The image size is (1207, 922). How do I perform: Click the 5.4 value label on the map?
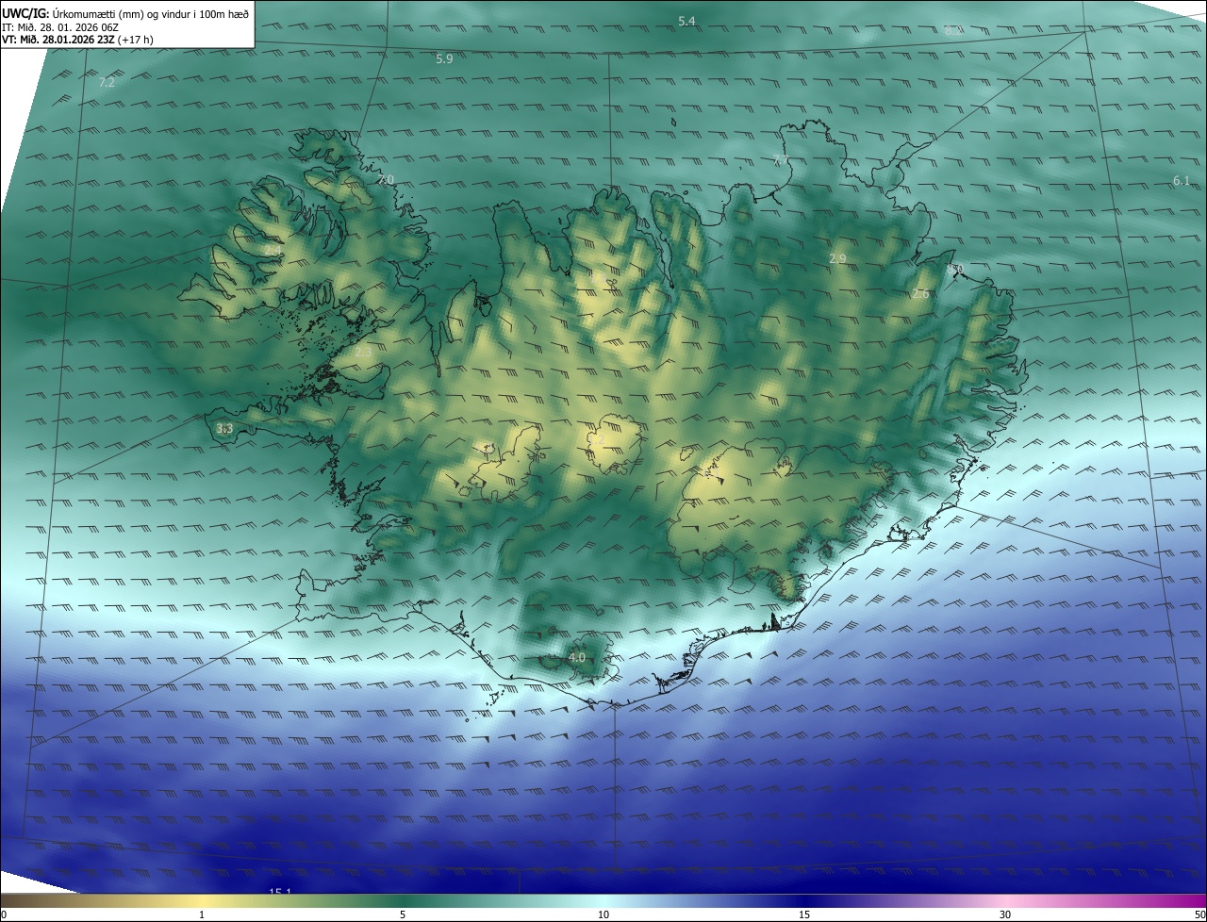[x=686, y=21]
